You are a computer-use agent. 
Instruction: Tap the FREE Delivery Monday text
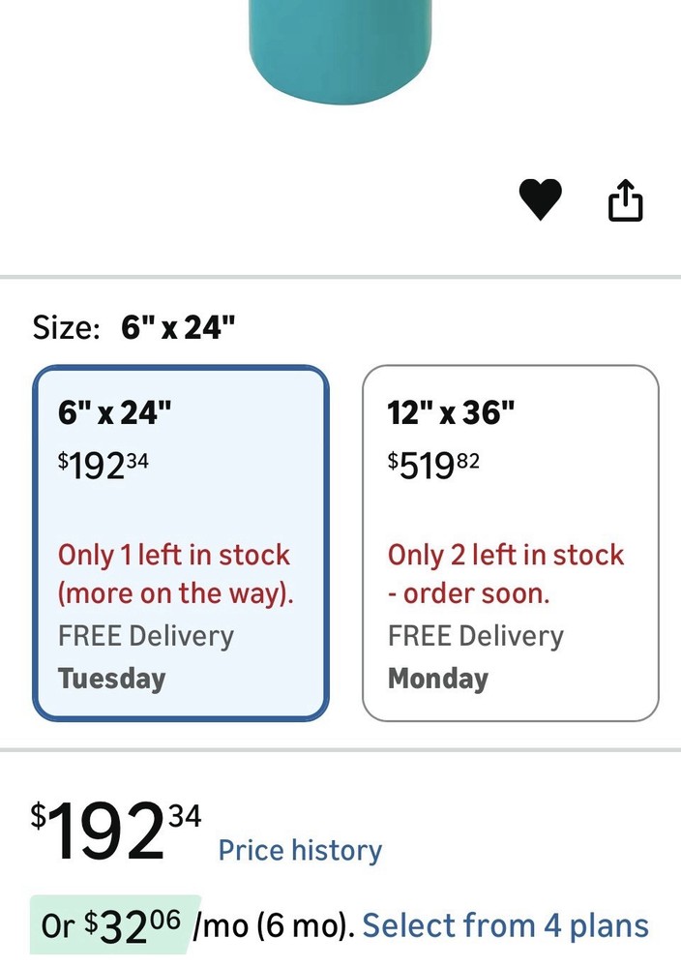click(x=475, y=656)
